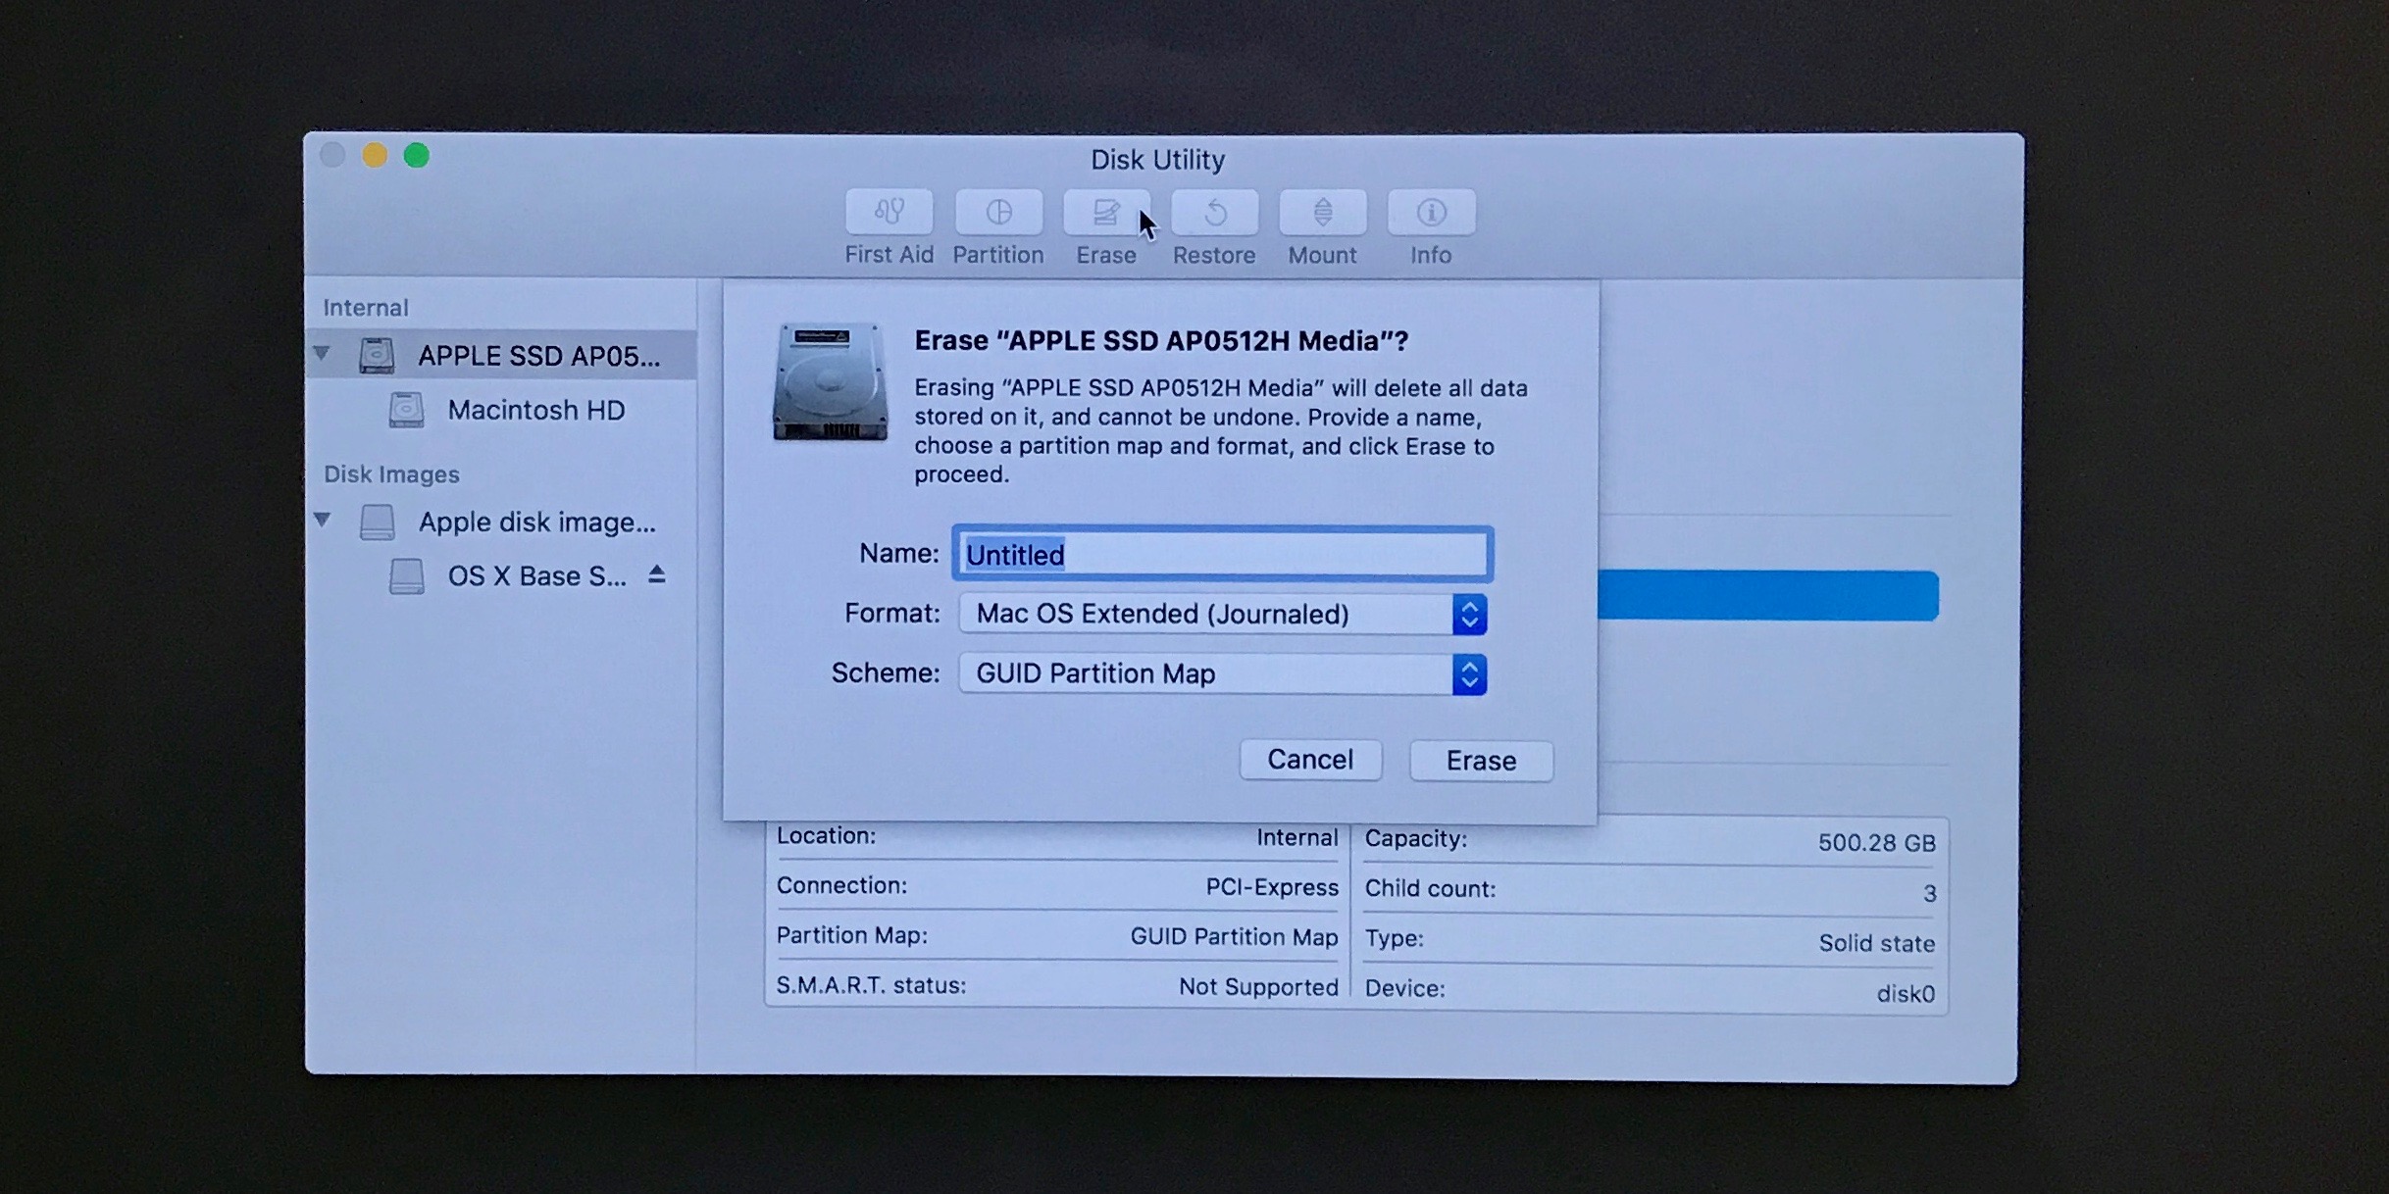2389x1194 pixels.
Task: Click inside the Name text field
Action: point(1220,554)
